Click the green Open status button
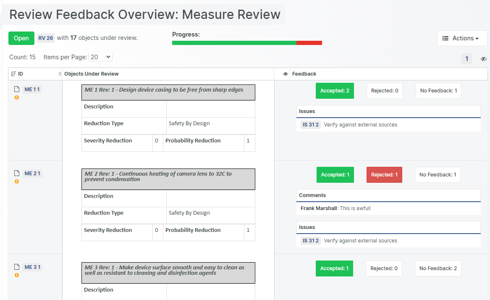 click(x=21, y=38)
